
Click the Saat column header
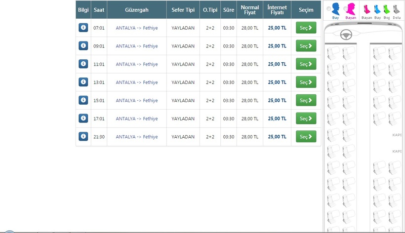point(99,10)
